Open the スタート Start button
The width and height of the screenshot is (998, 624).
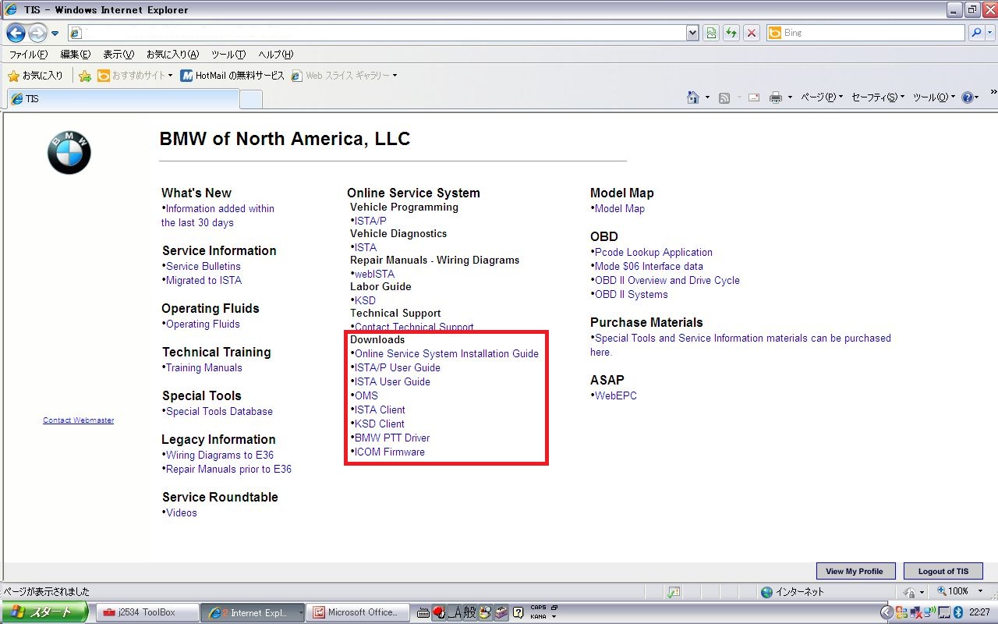(x=44, y=612)
